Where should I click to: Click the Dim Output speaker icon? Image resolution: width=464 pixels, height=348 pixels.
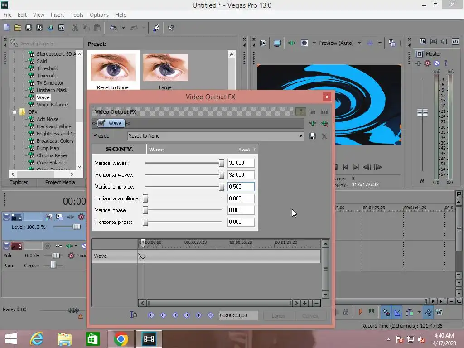[445, 41]
